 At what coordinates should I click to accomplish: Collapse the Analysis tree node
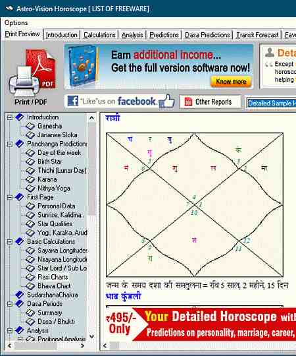click(x=9, y=331)
